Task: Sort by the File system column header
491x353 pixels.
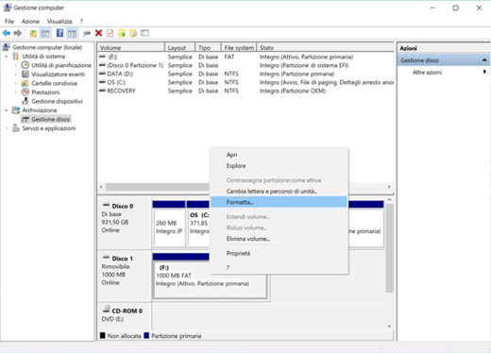Action: pos(239,47)
